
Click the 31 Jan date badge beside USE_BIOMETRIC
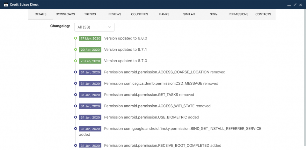tap(90, 117)
